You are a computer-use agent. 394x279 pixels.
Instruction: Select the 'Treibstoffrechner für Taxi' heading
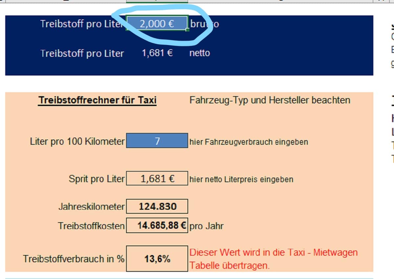(x=97, y=100)
